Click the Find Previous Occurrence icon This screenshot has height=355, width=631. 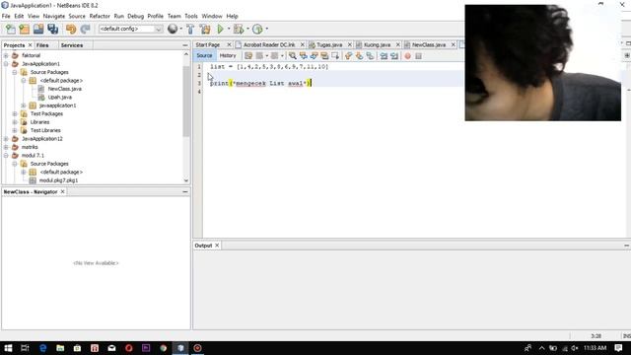(x=303, y=56)
